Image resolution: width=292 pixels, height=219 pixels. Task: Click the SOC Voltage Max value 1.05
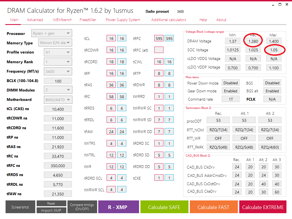point(274,50)
